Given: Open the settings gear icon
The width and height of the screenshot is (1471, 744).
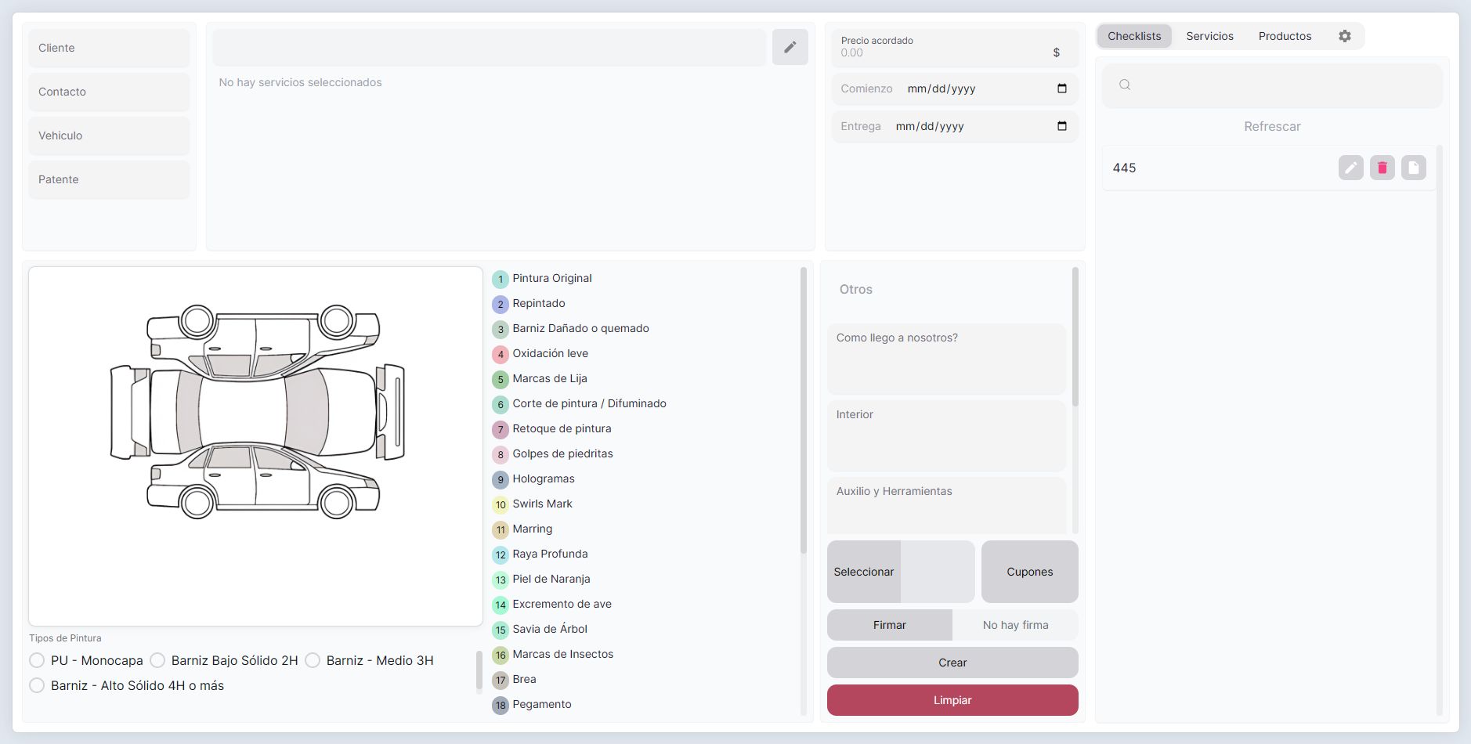Looking at the screenshot, I should pos(1344,36).
